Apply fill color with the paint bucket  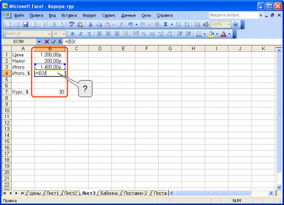coord(211,34)
